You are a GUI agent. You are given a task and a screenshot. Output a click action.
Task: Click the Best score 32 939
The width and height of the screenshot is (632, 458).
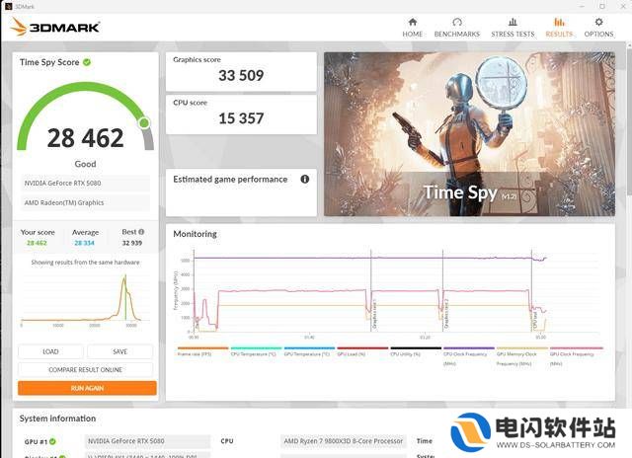pos(132,243)
